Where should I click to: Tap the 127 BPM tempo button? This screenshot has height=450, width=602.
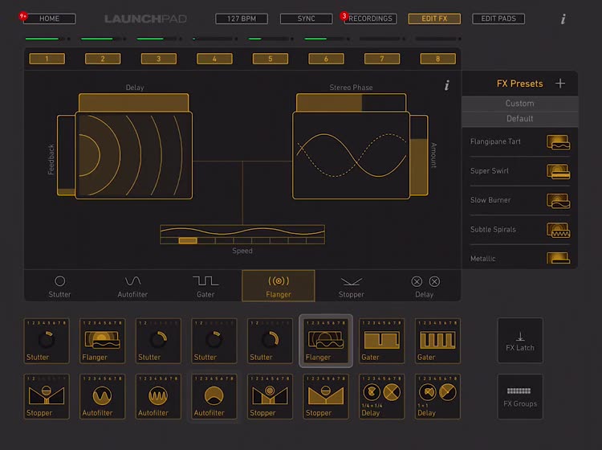click(x=242, y=18)
